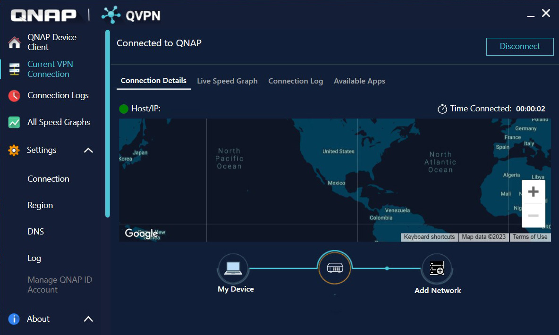Open the Live Speed Graph tab
The width and height of the screenshot is (559, 335).
pos(228,81)
